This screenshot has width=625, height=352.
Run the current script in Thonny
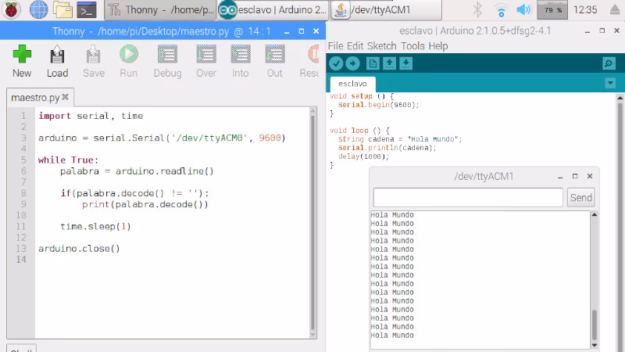129,56
